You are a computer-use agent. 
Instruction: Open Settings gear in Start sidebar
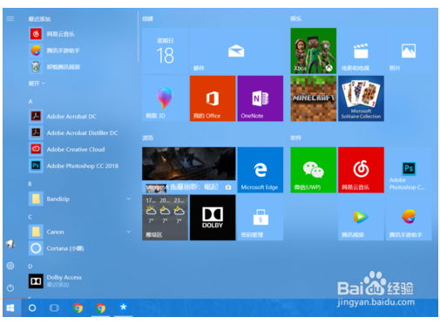click(10, 266)
